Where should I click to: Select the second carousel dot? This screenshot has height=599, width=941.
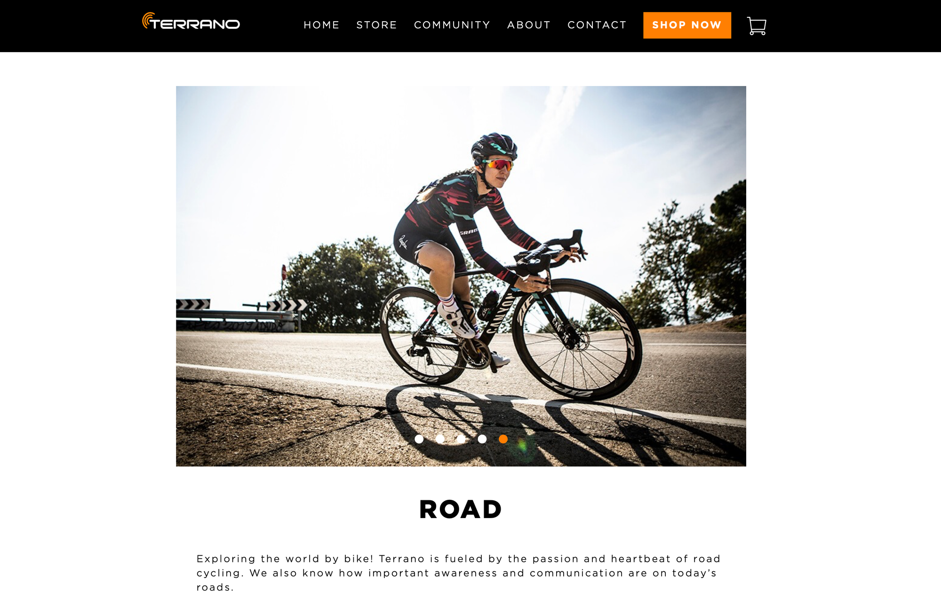pos(440,439)
